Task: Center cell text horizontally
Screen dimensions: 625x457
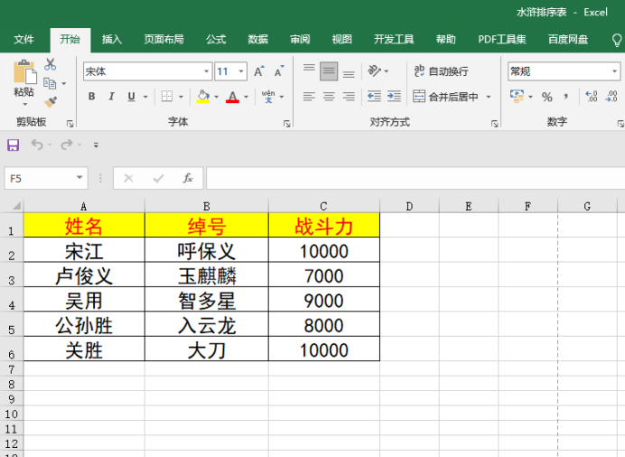Action: [329, 97]
